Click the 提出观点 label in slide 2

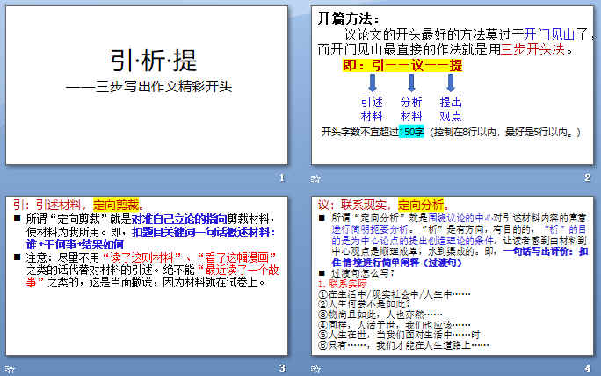(x=451, y=109)
